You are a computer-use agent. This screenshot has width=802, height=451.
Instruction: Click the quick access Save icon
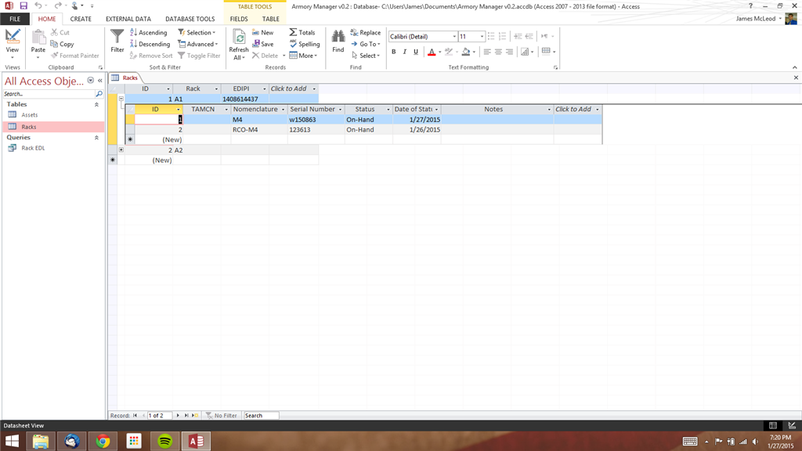[x=23, y=5]
